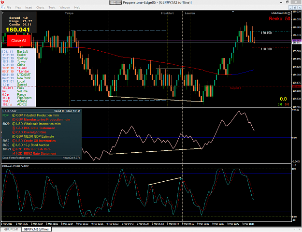Click the impact icon for USD Wholesale Inventories
Image resolution: width=302 pixels, height=232 pixels.
point(14,124)
